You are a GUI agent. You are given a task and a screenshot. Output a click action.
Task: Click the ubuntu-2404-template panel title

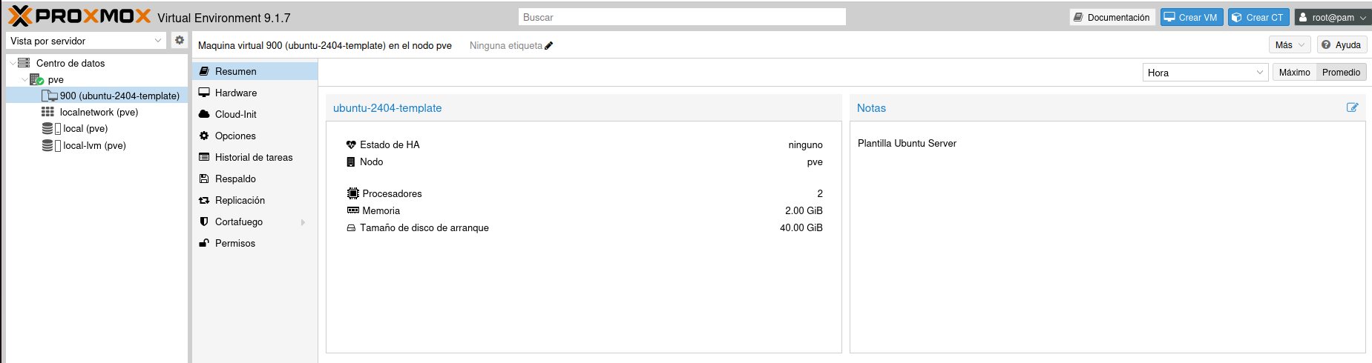pyautogui.click(x=387, y=108)
